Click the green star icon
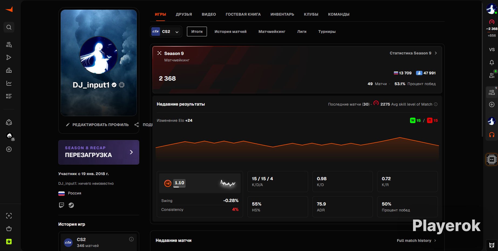This screenshot has height=251, width=498. pyautogui.click(x=9, y=242)
